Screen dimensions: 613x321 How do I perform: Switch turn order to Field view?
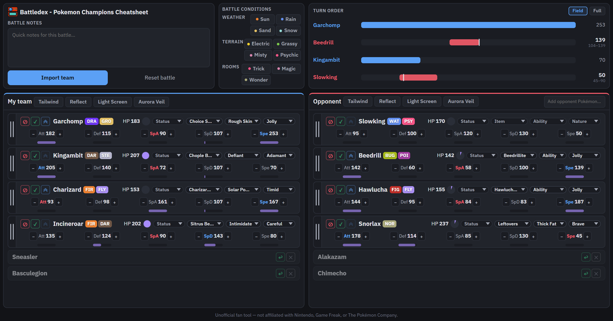[578, 11]
